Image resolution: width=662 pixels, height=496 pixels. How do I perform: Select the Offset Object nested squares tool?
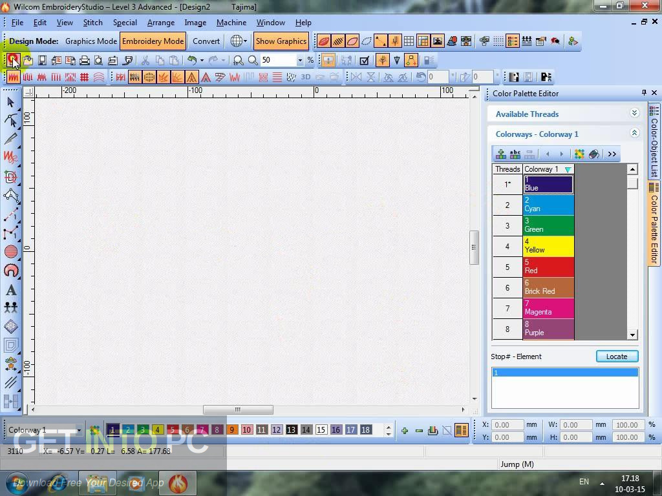coord(11,346)
